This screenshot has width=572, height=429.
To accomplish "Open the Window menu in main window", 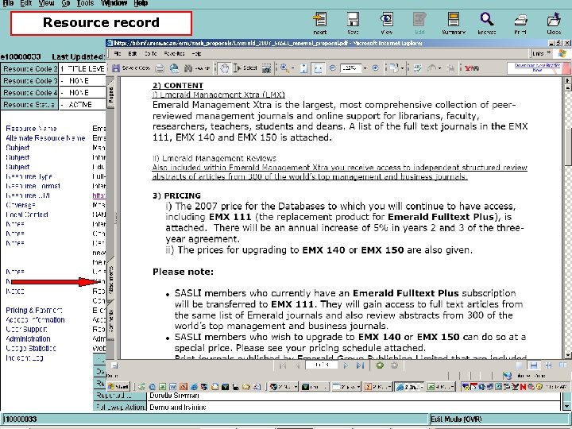I will pyautogui.click(x=114, y=3).
